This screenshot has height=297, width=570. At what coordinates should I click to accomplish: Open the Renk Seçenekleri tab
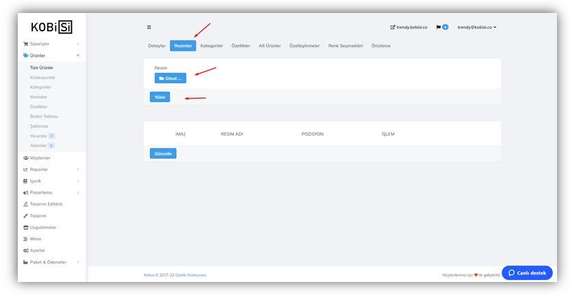point(346,46)
